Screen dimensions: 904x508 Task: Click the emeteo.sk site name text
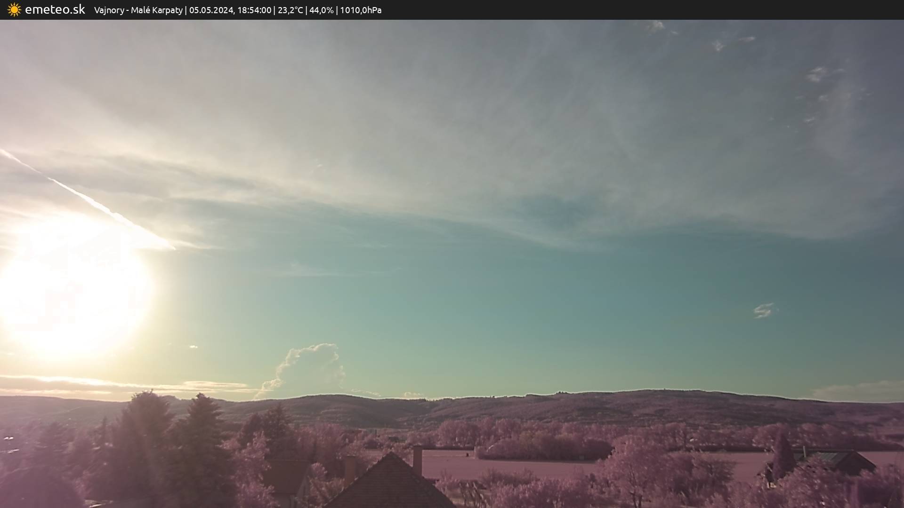55,10
